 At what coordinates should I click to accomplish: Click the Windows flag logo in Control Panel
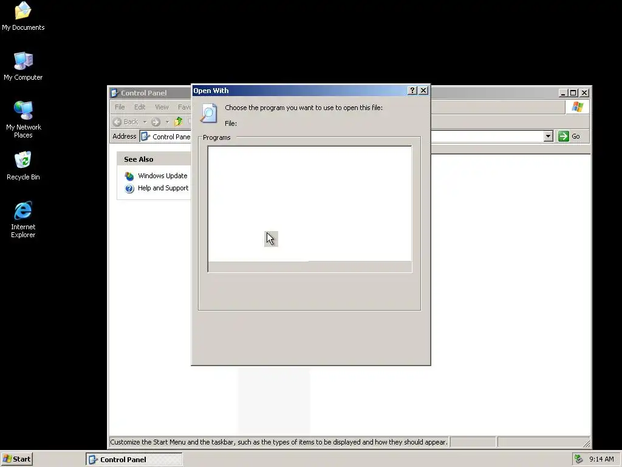tap(577, 107)
